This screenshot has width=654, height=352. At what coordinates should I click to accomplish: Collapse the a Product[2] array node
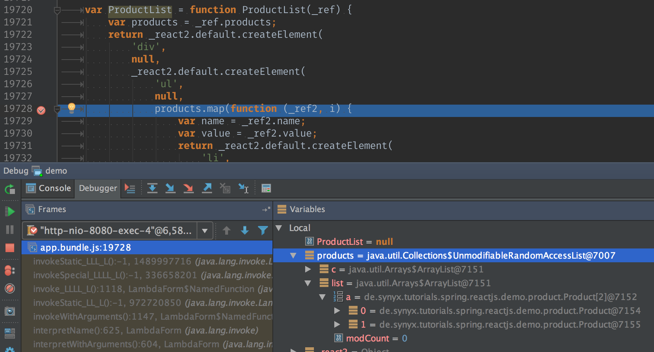coord(322,297)
